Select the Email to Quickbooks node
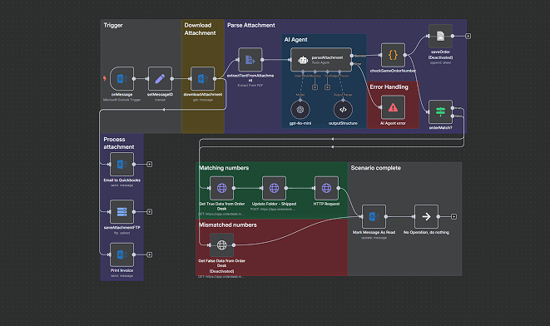The height and width of the screenshot is (326, 550). point(121,164)
